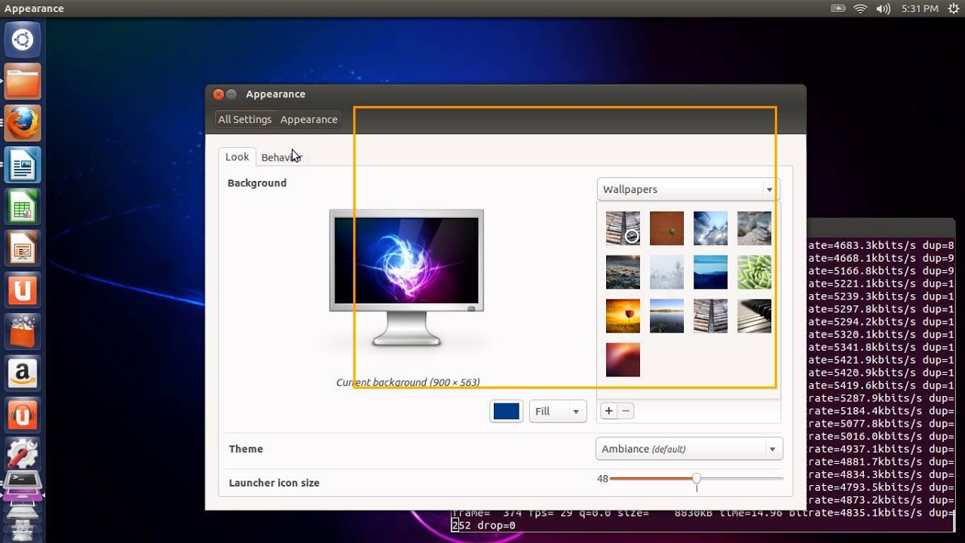The width and height of the screenshot is (965, 543).
Task: Open the system gear menu in panel
Action: tap(954, 8)
